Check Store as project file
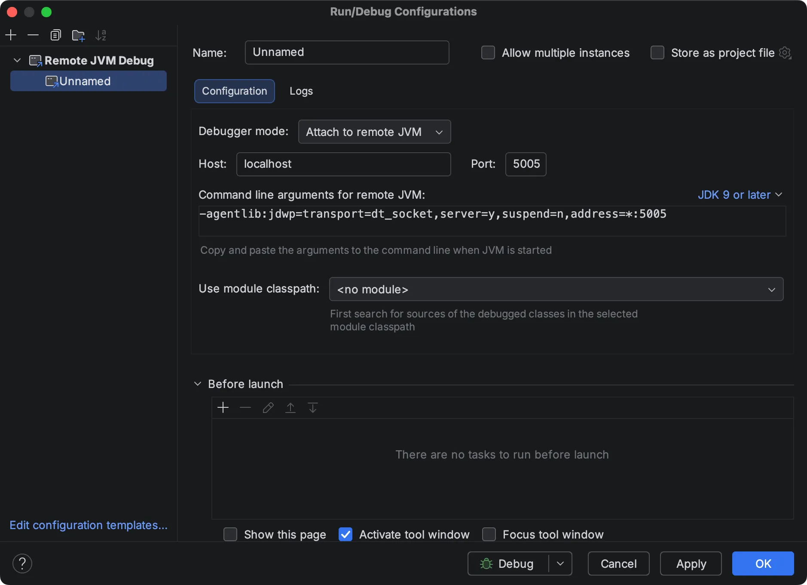Screen dimensions: 807x585 point(657,52)
